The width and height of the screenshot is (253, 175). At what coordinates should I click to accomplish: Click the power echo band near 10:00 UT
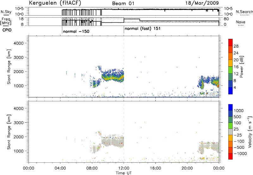[113, 76]
